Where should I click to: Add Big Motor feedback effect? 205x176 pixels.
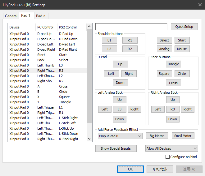pos(157,136)
